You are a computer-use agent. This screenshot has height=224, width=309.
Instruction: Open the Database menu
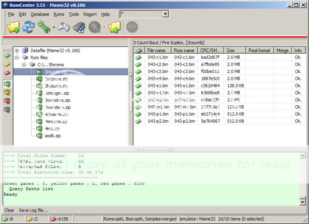coord(40,14)
